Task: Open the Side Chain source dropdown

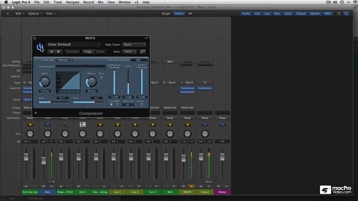Action: click(x=134, y=45)
